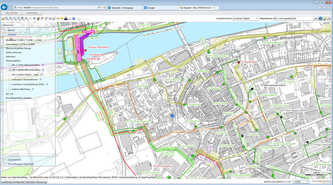This screenshot has width=333, height=185.
Task: Click the open folder icon in toolbar
Action: [x=3, y=19]
